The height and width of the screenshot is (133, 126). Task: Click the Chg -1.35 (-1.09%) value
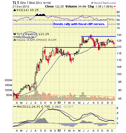tap(101, 6)
